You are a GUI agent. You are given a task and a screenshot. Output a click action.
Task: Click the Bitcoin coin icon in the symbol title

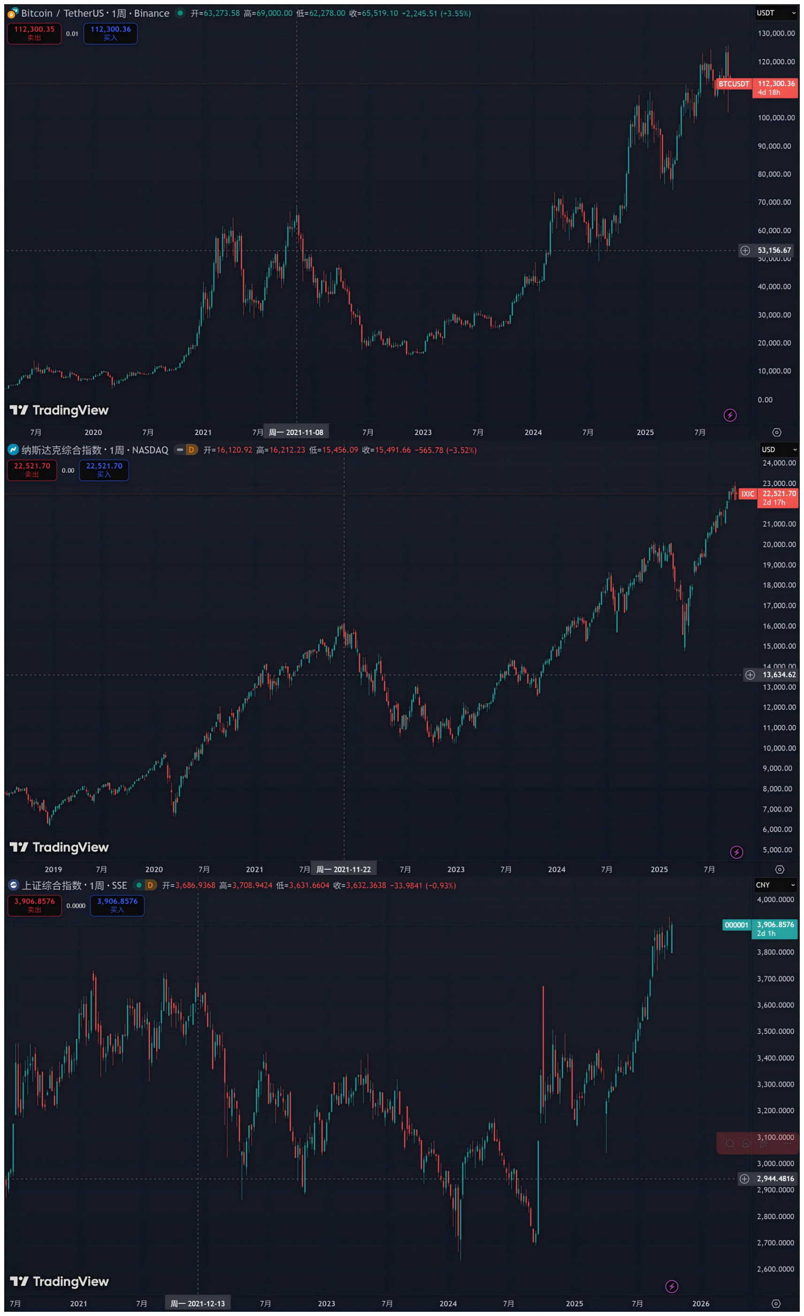click(x=12, y=14)
